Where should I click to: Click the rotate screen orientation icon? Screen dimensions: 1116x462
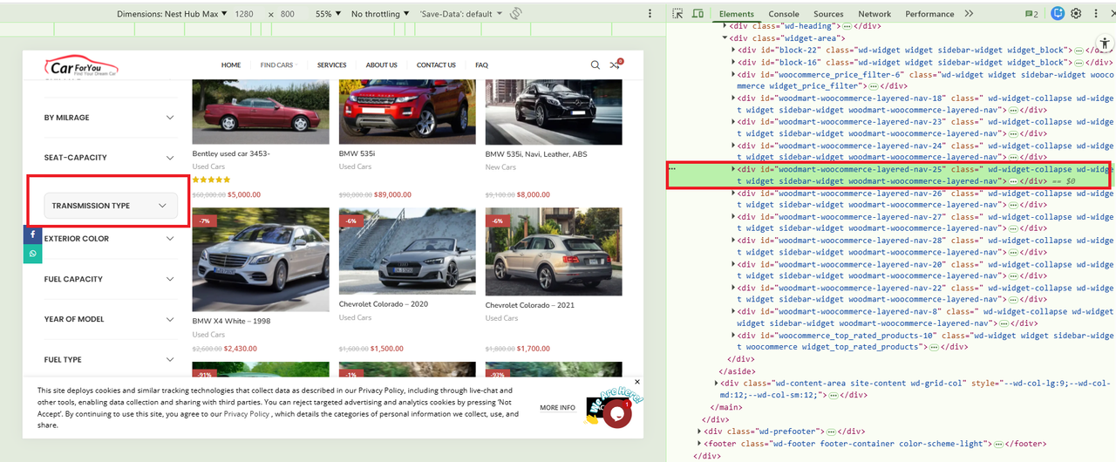[516, 14]
